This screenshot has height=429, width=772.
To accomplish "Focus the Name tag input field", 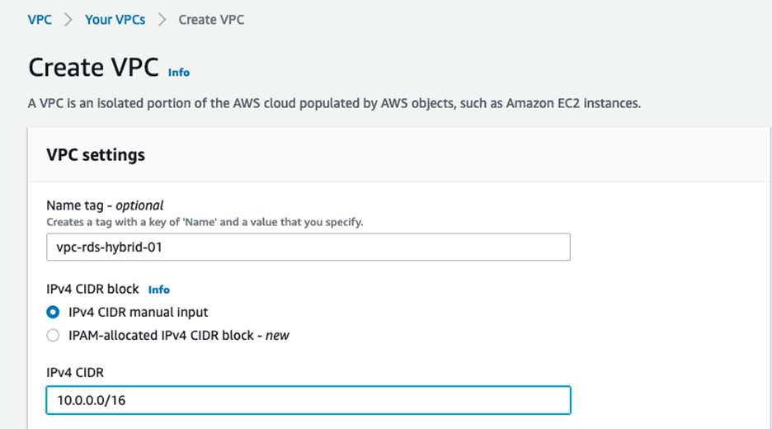I will [308, 247].
